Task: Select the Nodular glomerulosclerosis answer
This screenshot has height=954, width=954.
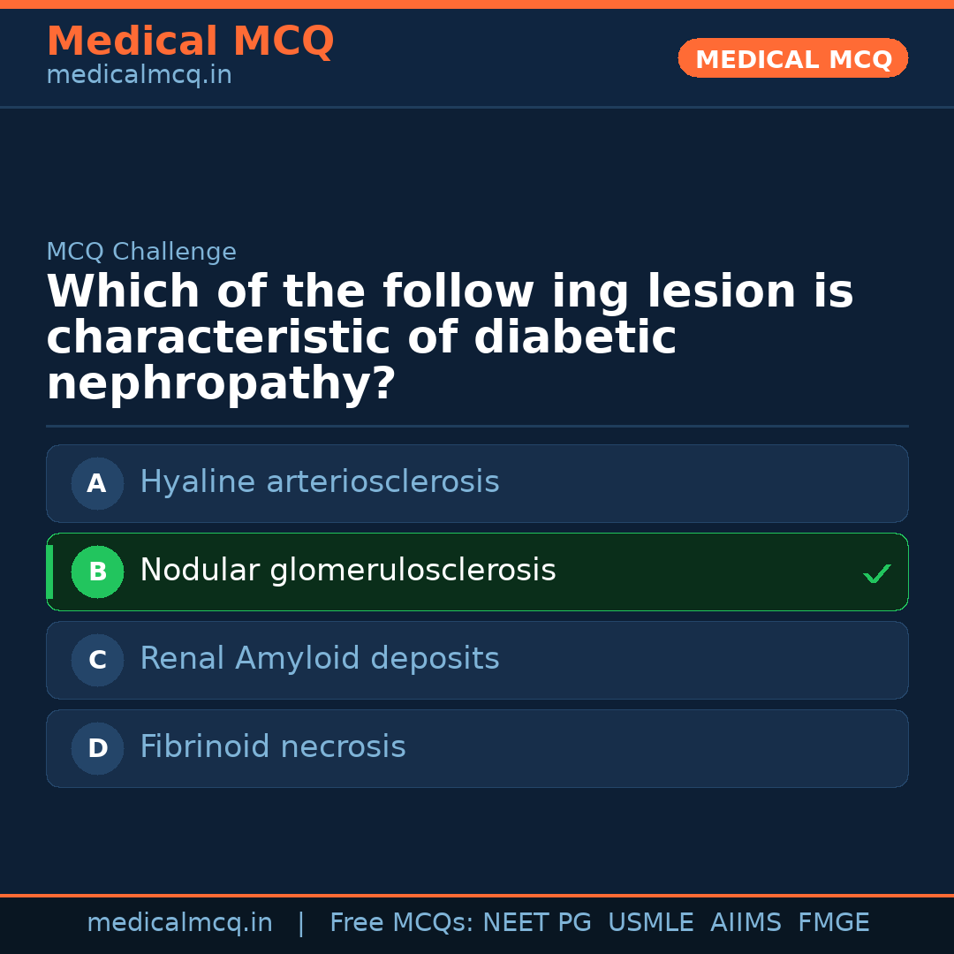Action: point(348,571)
